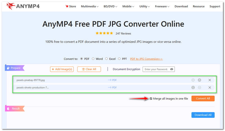Screen dimensions: 225x131
Task: Click the AnyMP4 logo
Action: pos(23,6)
